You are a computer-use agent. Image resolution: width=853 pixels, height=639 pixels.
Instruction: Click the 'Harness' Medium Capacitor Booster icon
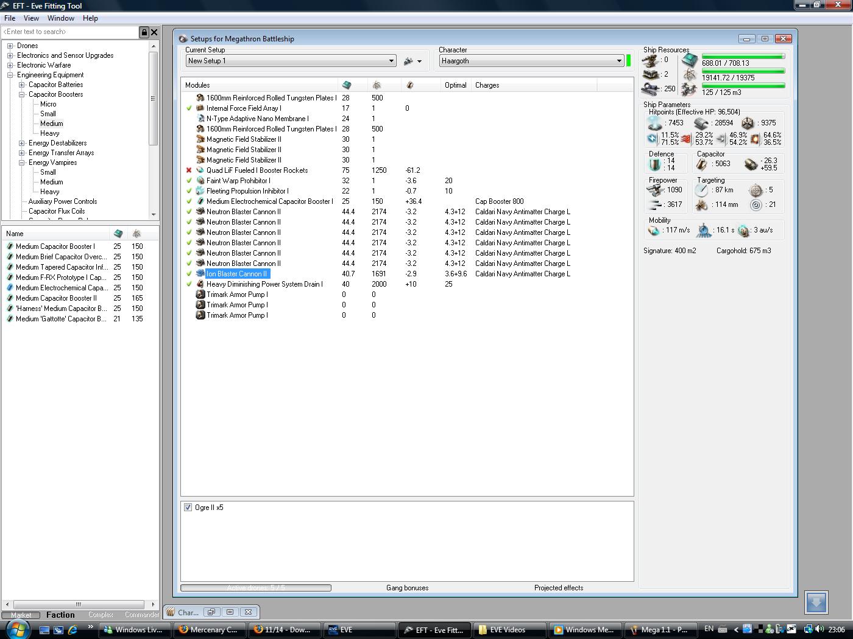[x=10, y=309]
